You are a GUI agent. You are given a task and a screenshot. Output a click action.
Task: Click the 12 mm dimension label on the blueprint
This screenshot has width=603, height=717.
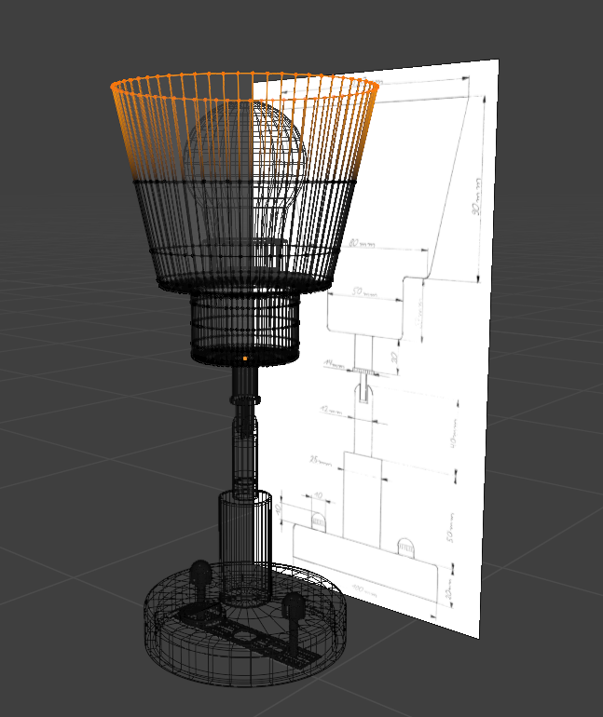tap(329, 409)
